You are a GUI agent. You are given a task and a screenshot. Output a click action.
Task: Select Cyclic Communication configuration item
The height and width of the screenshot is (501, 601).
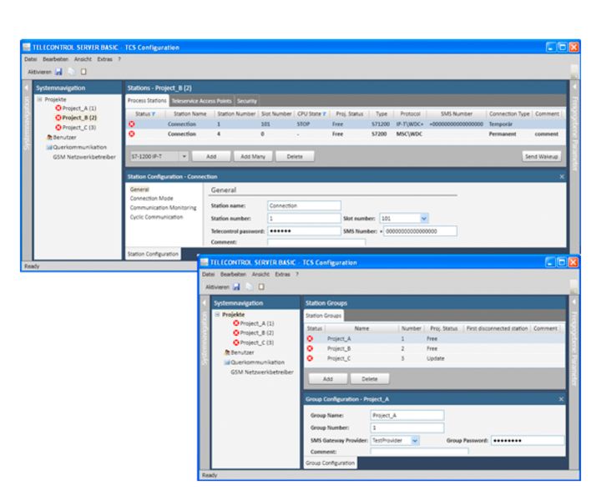point(156,217)
